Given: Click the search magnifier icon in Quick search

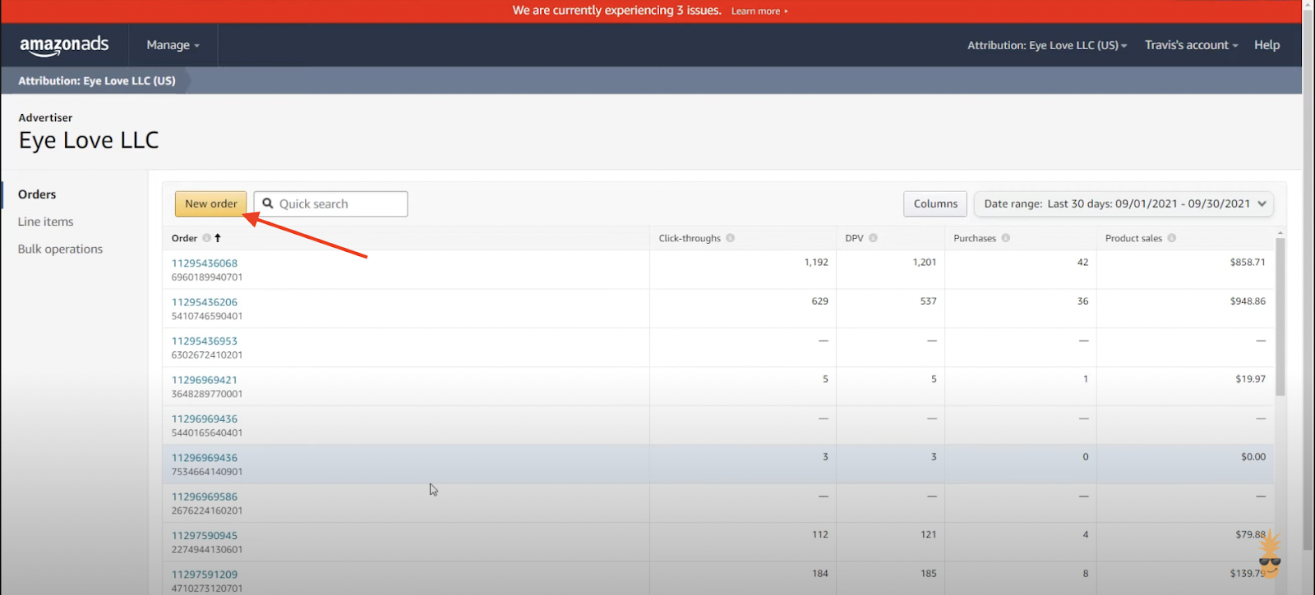Looking at the screenshot, I should pyautogui.click(x=268, y=204).
